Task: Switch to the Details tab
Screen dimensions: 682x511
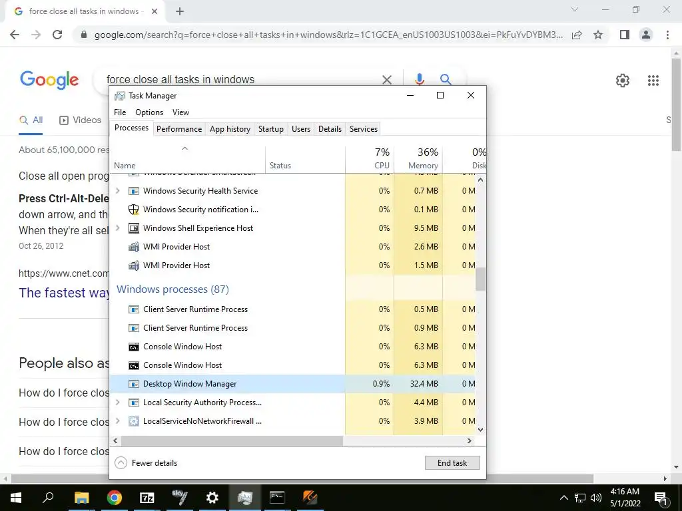Action: [330, 128]
